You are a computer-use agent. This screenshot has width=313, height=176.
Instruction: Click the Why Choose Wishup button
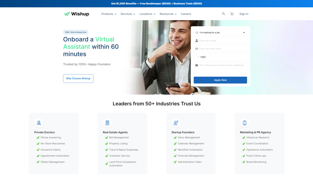[x=78, y=79]
